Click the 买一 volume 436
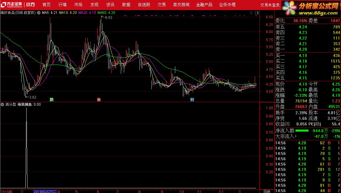Screen dimensions: 341x193 click(x=336, y=55)
